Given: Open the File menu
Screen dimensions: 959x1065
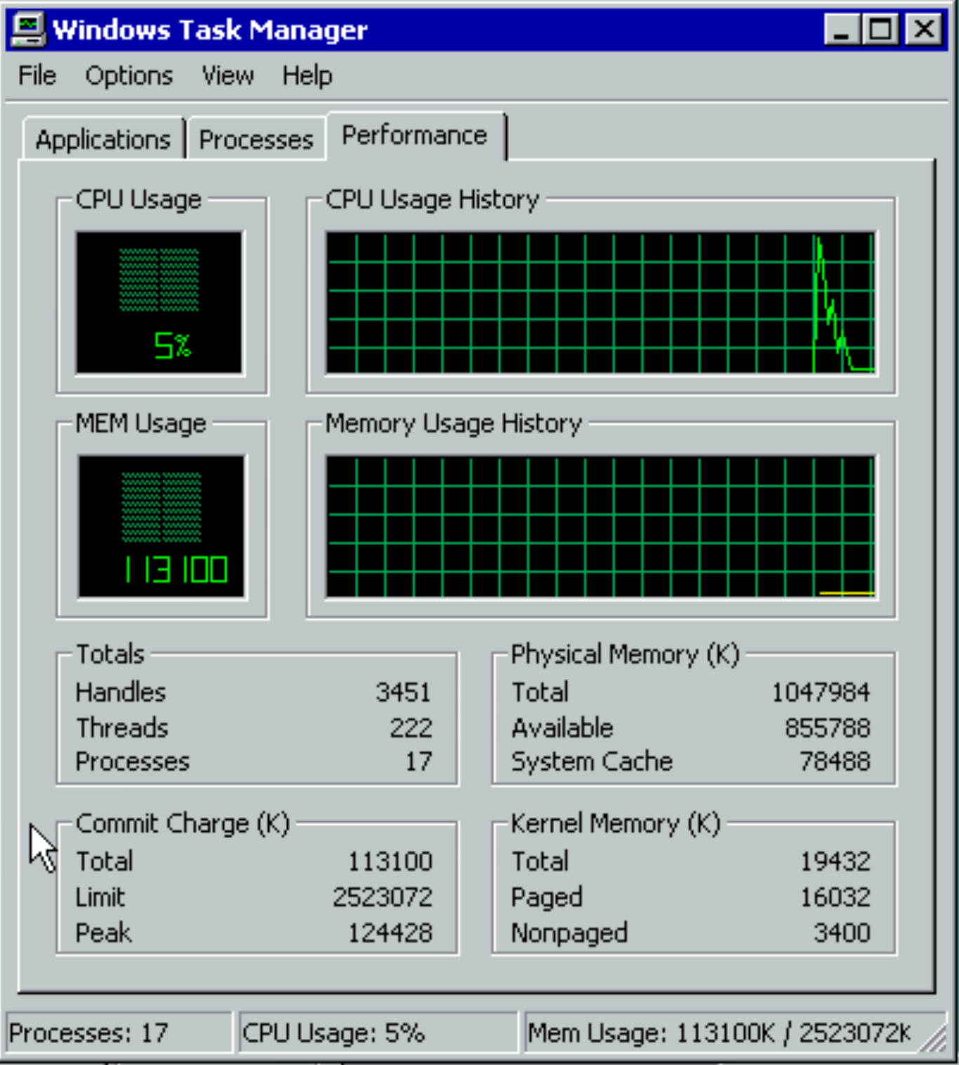Looking at the screenshot, I should [37, 75].
